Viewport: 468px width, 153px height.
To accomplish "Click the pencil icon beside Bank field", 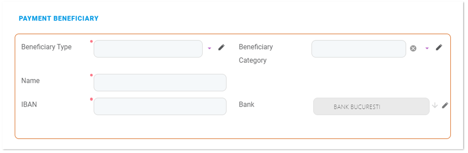I will click(x=445, y=105).
